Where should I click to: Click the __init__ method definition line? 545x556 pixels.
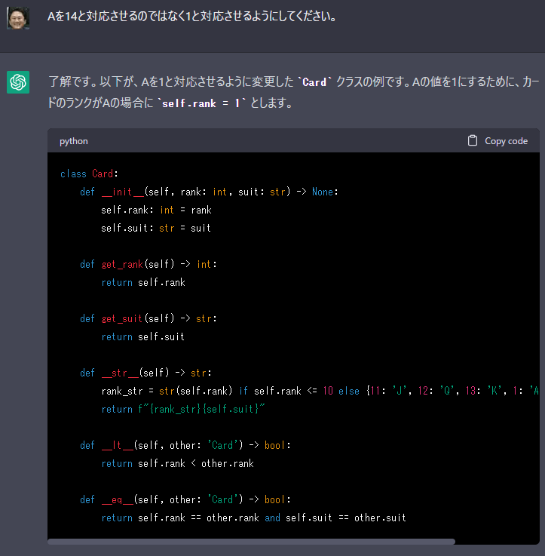[209, 192]
